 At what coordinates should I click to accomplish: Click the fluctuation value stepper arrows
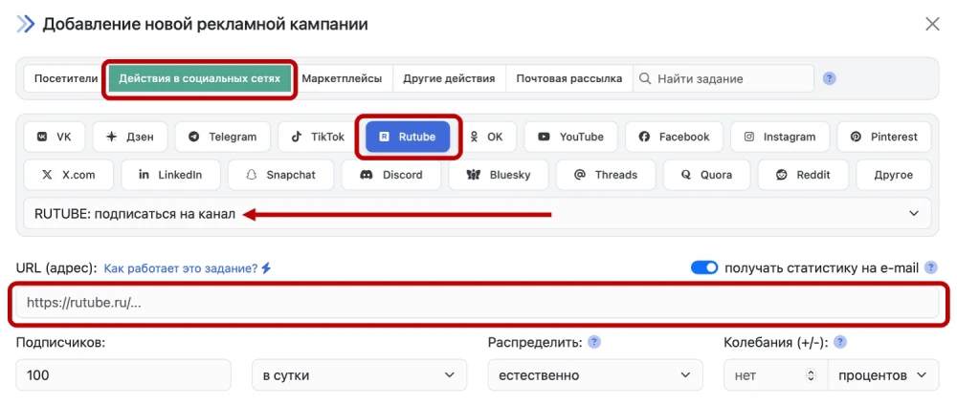(x=812, y=375)
